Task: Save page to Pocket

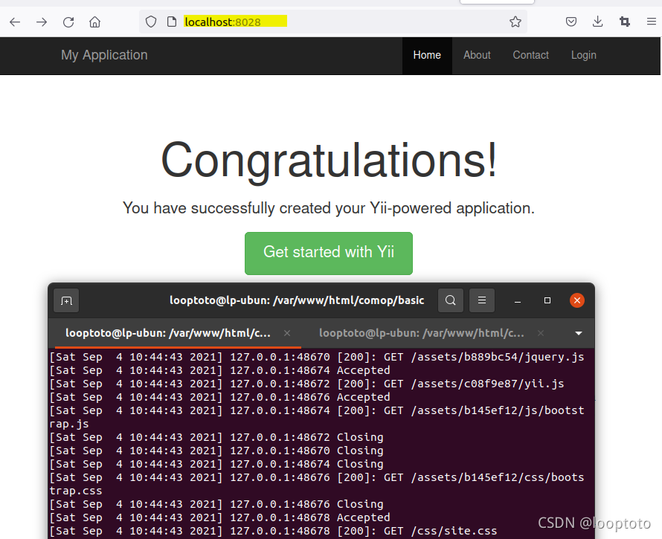Action: click(571, 22)
